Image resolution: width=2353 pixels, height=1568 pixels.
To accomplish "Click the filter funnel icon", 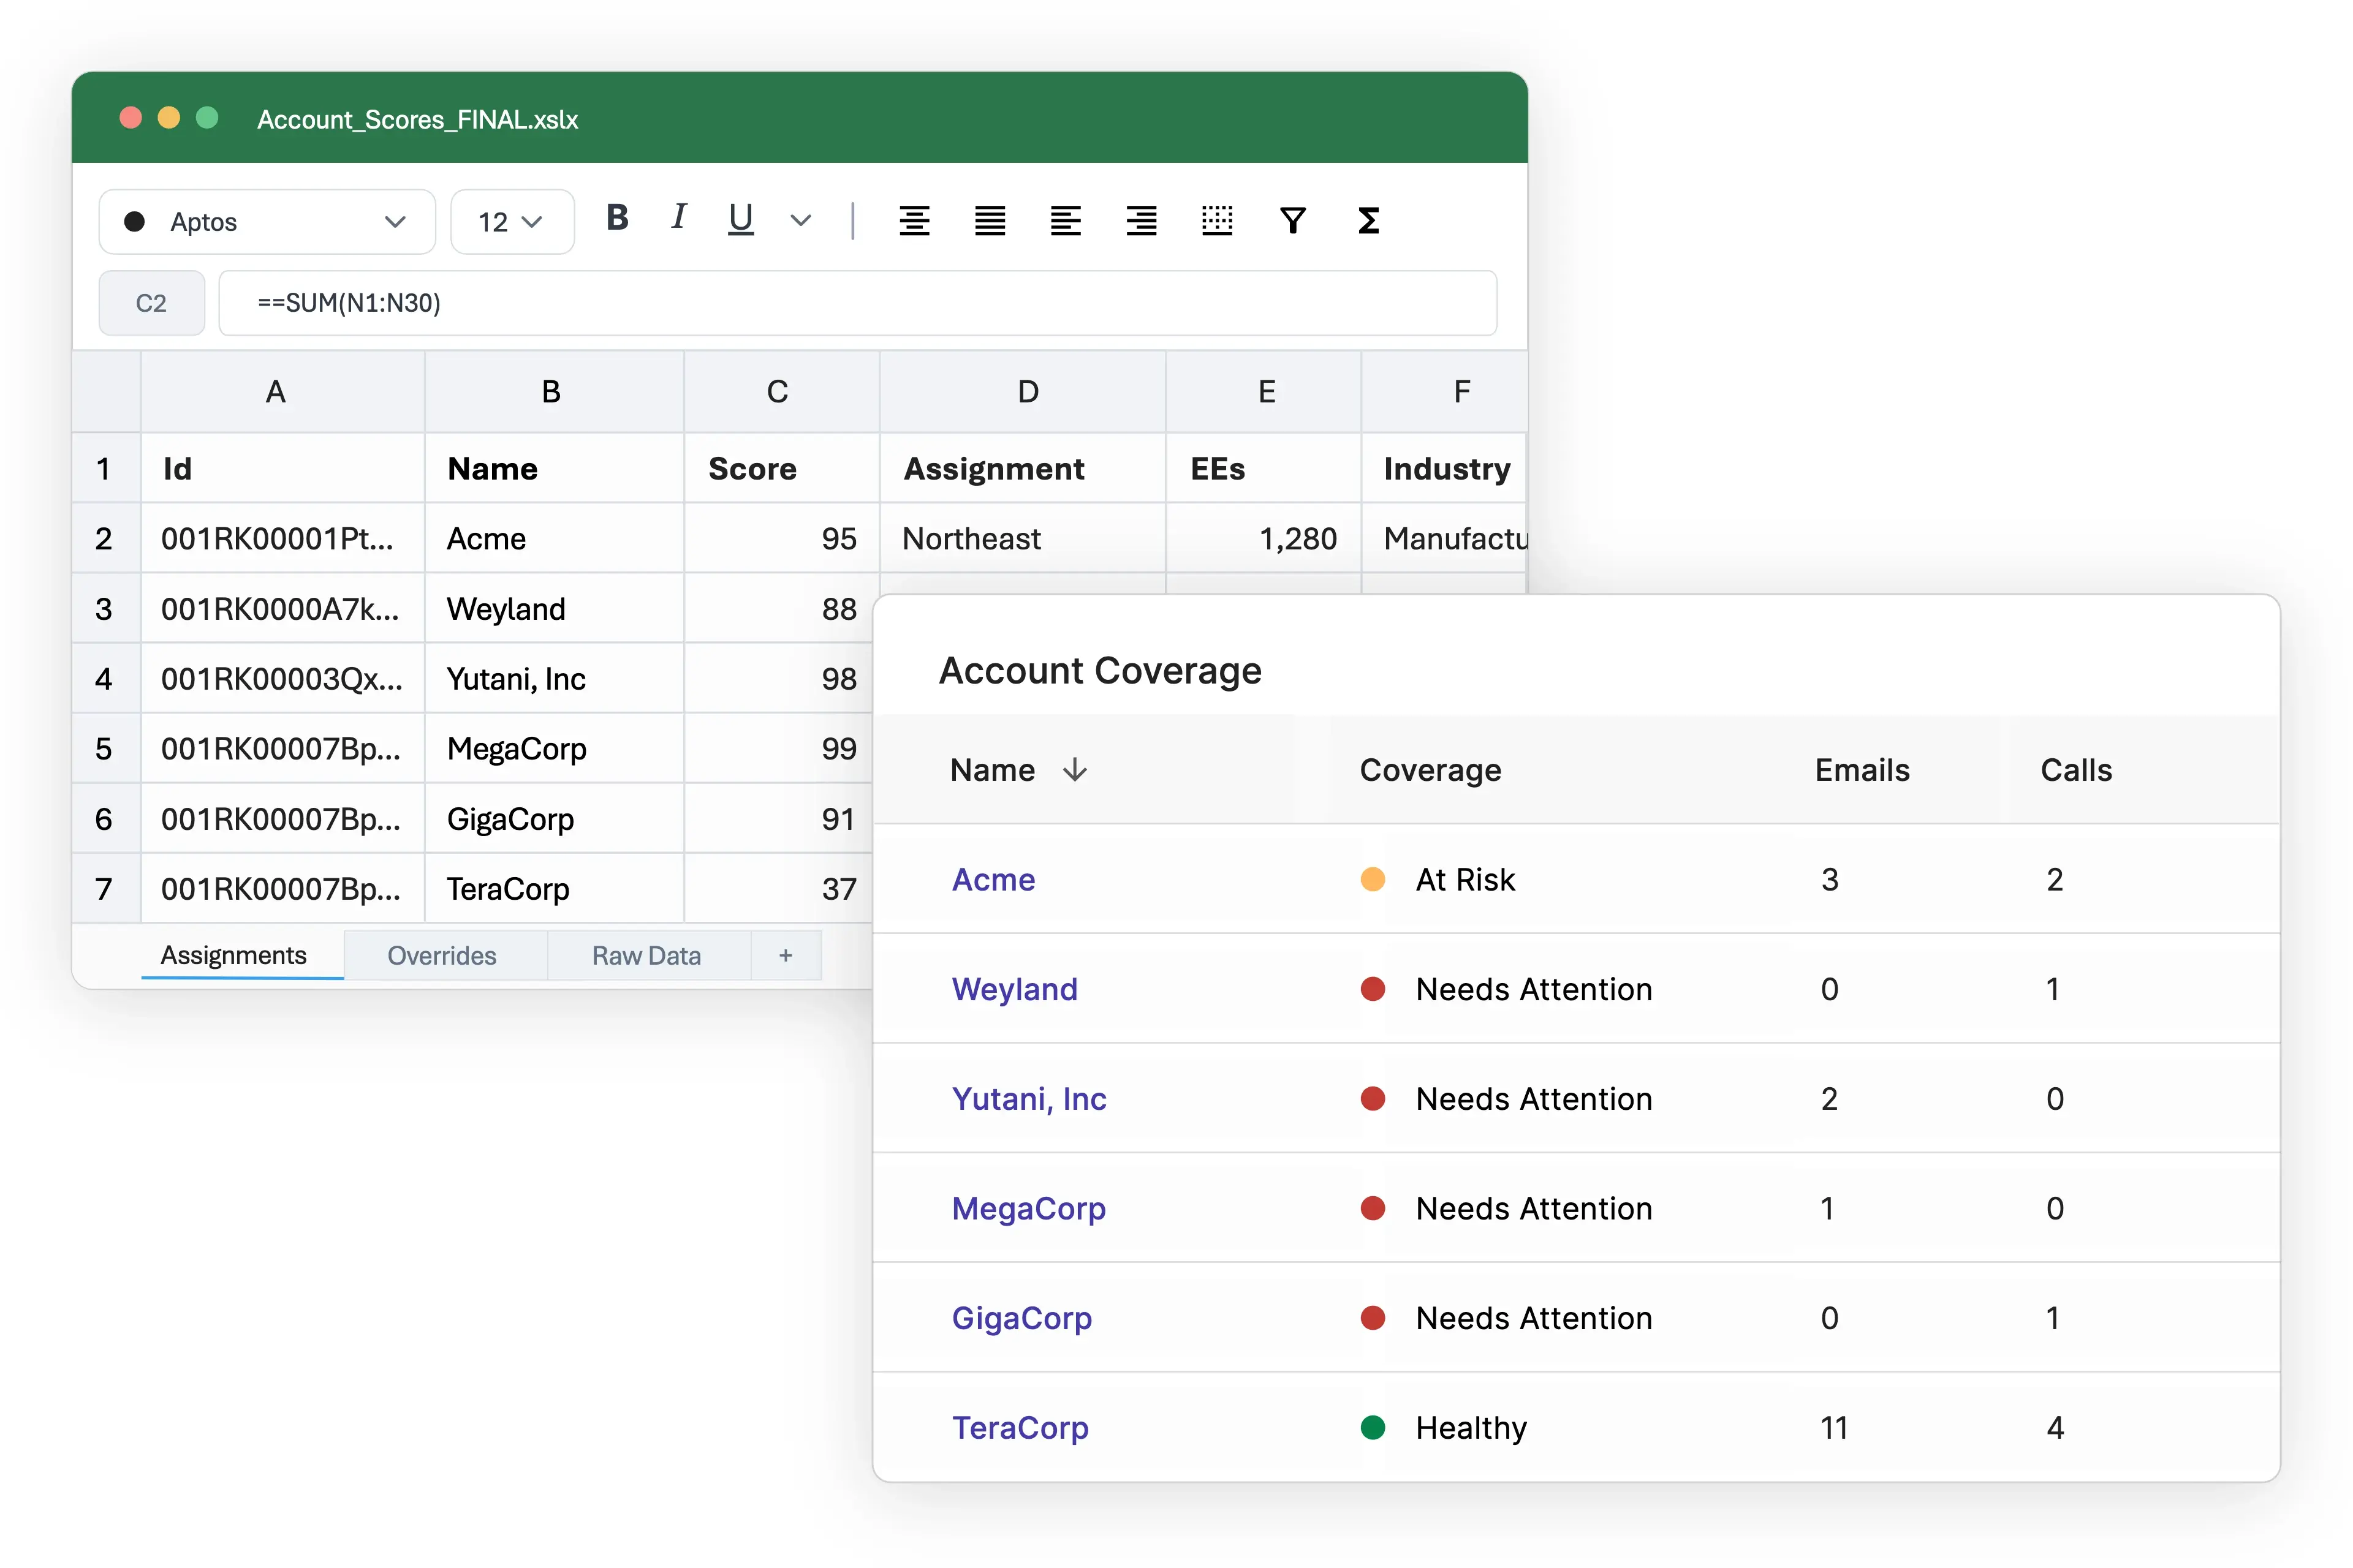I will click(1292, 220).
